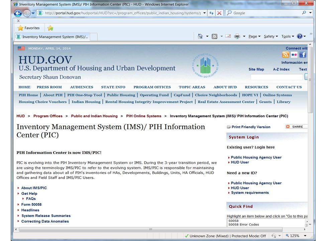The height and width of the screenshot is (241, 321).
Task: Click the Print Friendly Version printer icon
Action: (x=229, y=127)
